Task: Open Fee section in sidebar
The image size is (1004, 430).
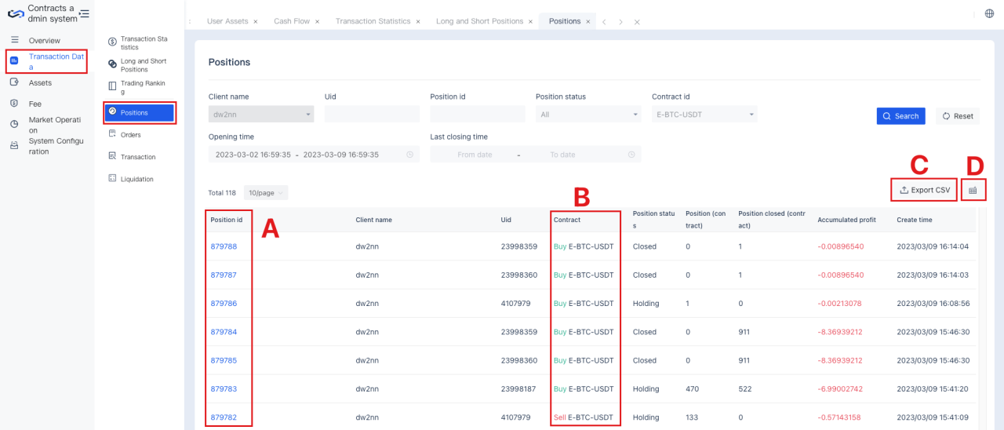Action: coord(35,104)
